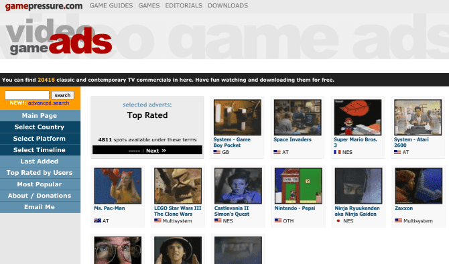Open Select Timeline in sidebar
Screen dimensions: 449x264
[40, 149]
